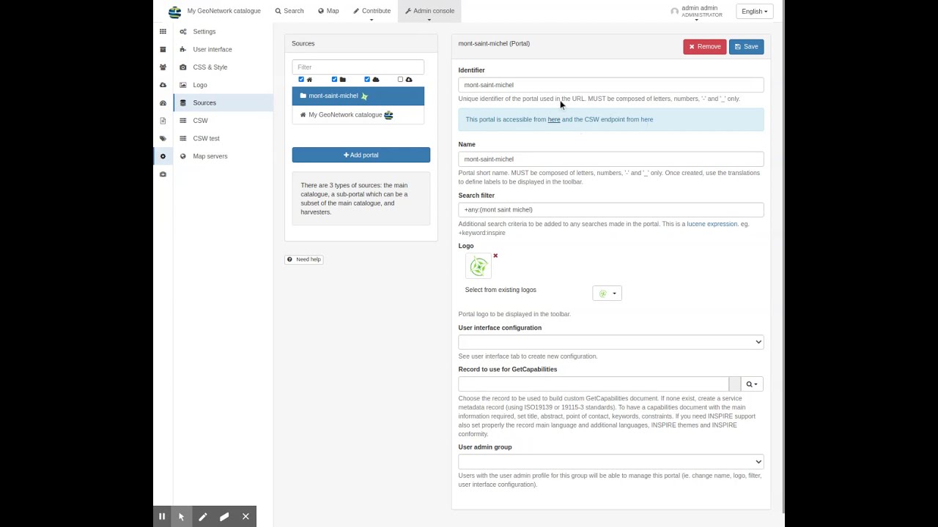The width and height of the screenshot is (938, 527).
Task: Click the red Remove button
Action: (705, 47)
